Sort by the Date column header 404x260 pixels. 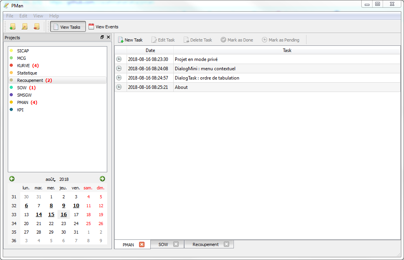tap(150, 50)
